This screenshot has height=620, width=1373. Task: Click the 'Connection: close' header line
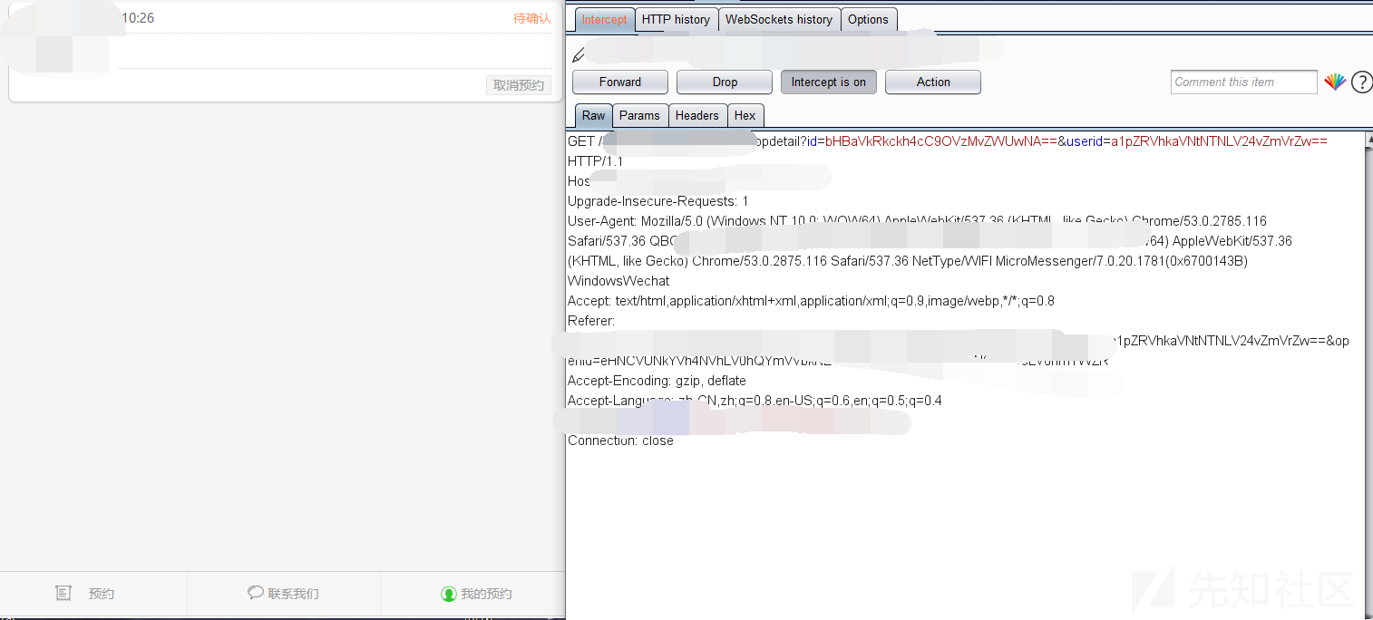click(620, 441)
